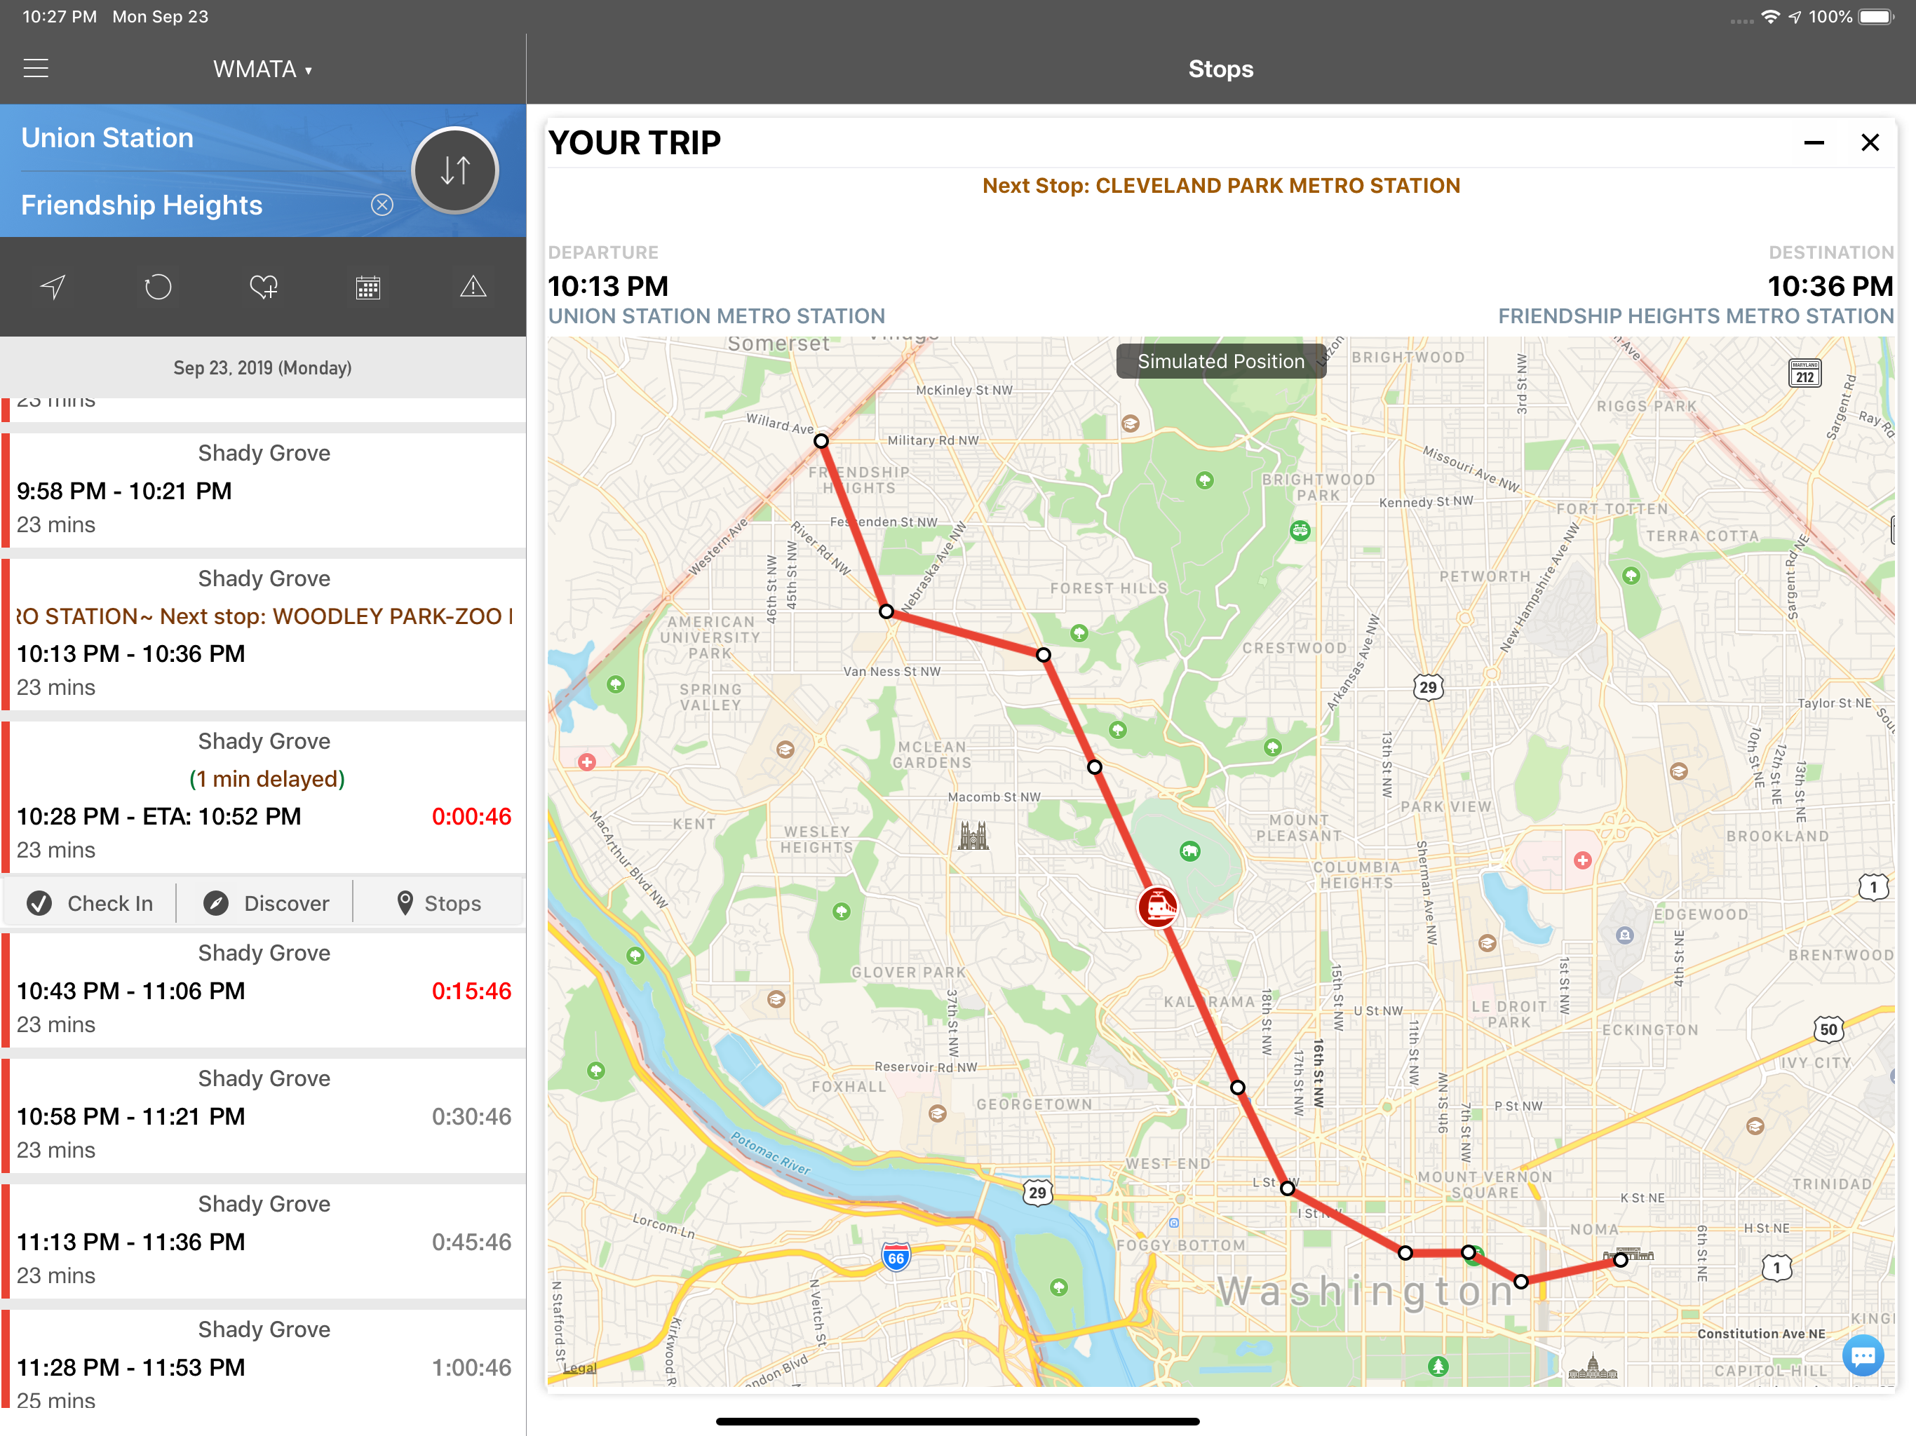Open the Legal link on map
Screen dimensions: 1916x1436
click(579, 1367)
